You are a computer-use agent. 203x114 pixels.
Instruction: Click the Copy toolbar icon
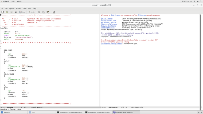click(43, 12)
